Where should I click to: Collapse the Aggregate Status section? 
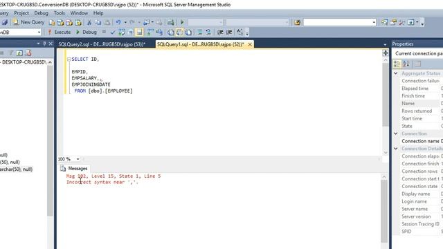[396, 73]
